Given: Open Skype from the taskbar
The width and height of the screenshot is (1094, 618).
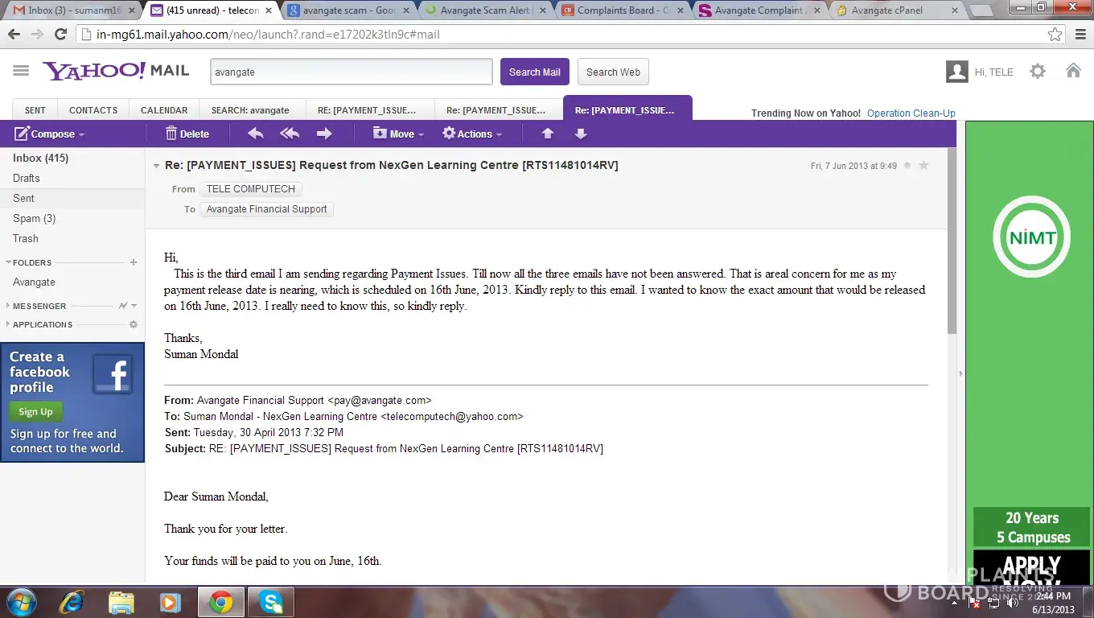Looking at the screenshot, I should pyautogui.click(x=270, y=602).
